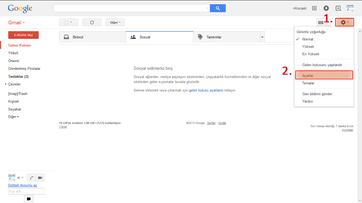The width and height of the screenshot is (362, 203).
Task: Expand the search options arrow
Action: (x=207, y=8)
